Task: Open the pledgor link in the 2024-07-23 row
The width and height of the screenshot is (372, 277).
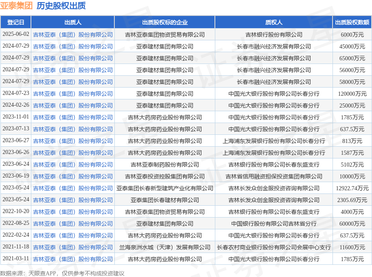Action: [x=73, y=94]
